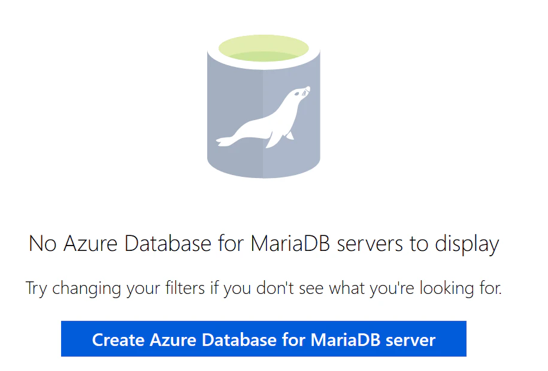Click the darker left half of cylinder
Viewport: 548px width, 371px height.
coord(235,115)
